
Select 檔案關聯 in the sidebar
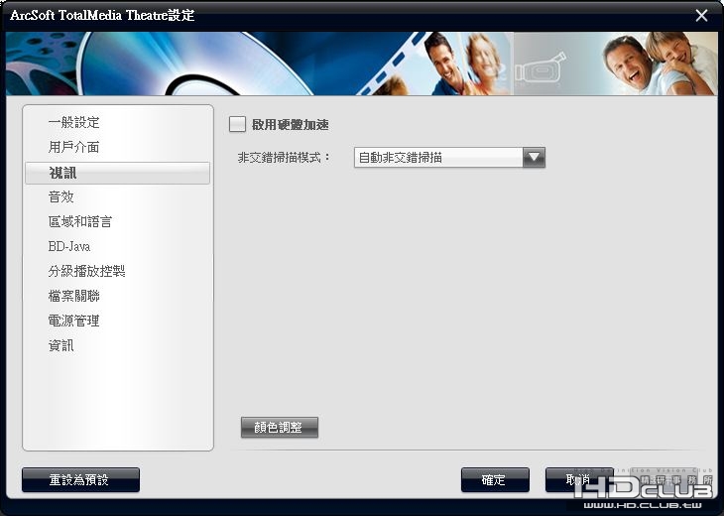pos(73,296)
